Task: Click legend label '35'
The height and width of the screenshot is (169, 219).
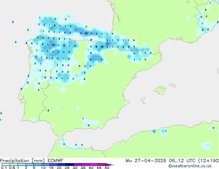Action: tap(83, 168)
